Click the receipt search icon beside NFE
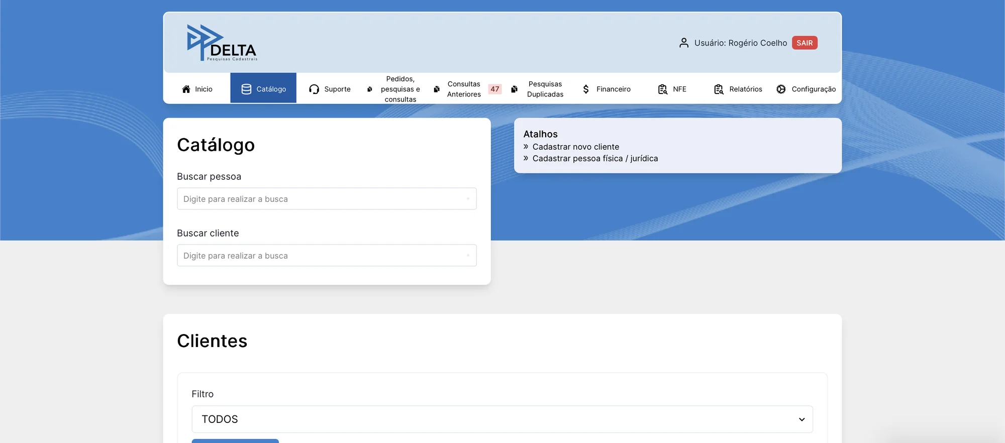The height and width of the screenshot is (443, 1005). pyautogui.click(x=663, y=89)
